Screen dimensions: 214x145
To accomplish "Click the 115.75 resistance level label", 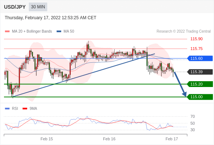I will point(196,49).
